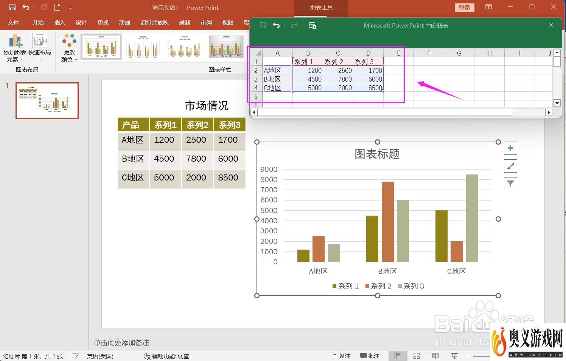This screenshot has height=361, width=566.
Task: Toggle 批注 comments pane button
Action: click(x=370, y=356)
